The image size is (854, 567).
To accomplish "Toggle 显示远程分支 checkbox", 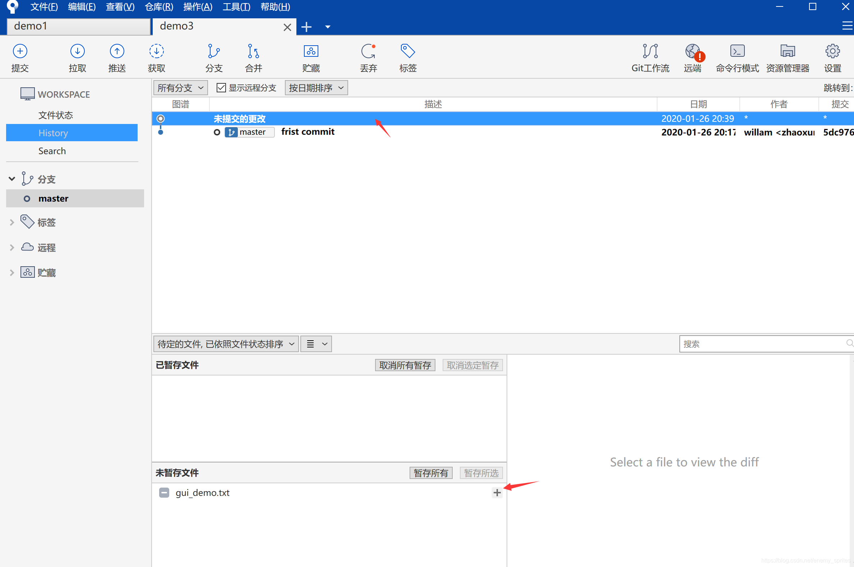I will (x=221, y=88).
